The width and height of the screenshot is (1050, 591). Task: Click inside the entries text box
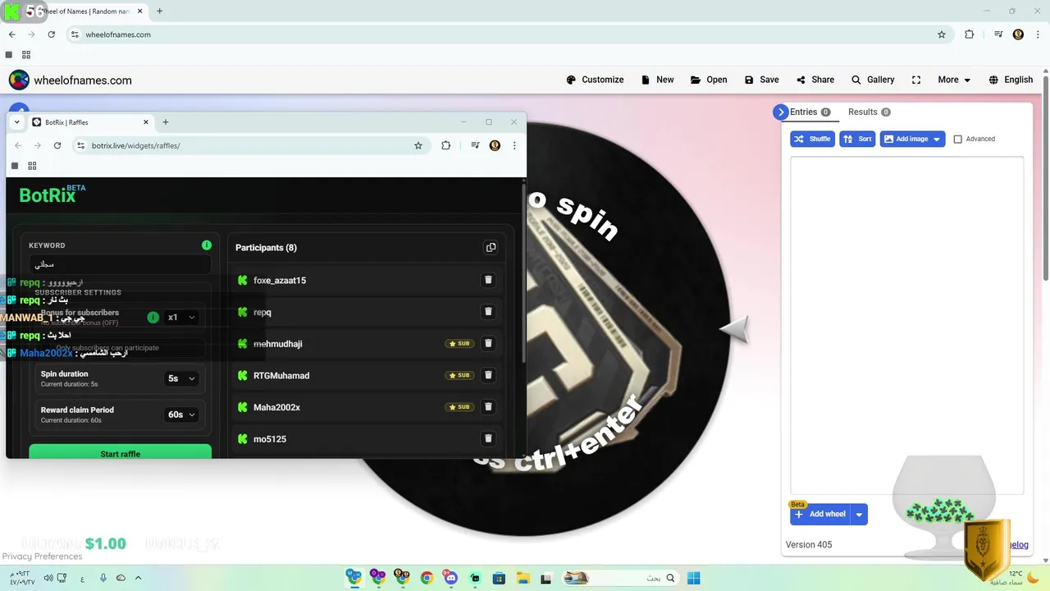point(906,324)
